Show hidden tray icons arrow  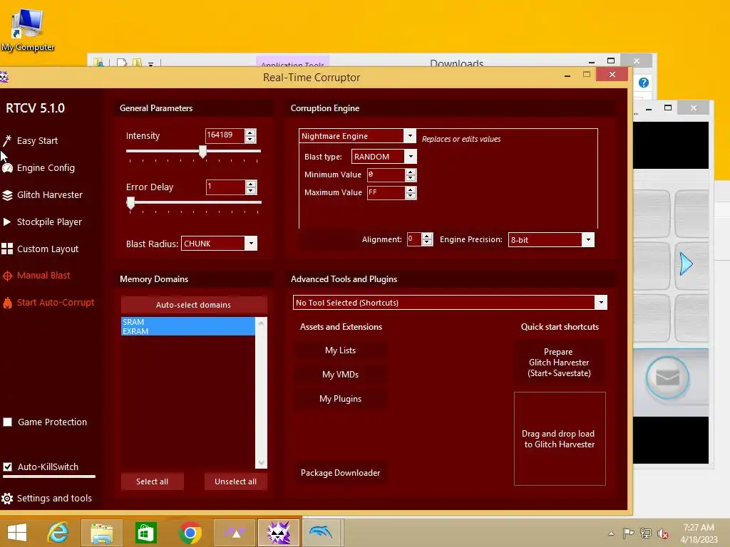(x=611, y=533)
